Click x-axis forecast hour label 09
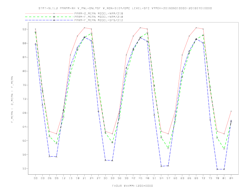The width and height of the screenshot is (252, 194). point(56,178)
